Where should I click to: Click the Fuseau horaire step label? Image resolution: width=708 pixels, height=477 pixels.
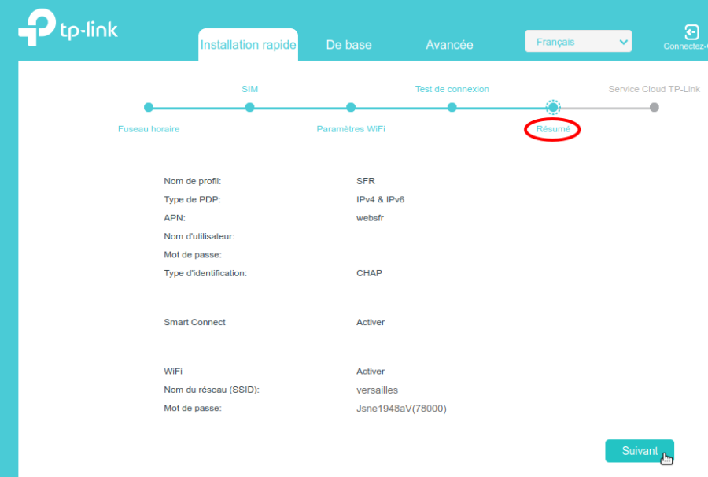149,129
